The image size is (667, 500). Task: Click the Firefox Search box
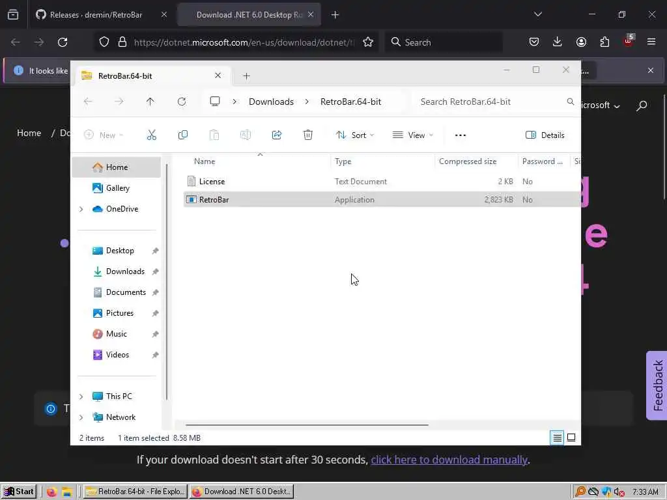pos(444,42)
